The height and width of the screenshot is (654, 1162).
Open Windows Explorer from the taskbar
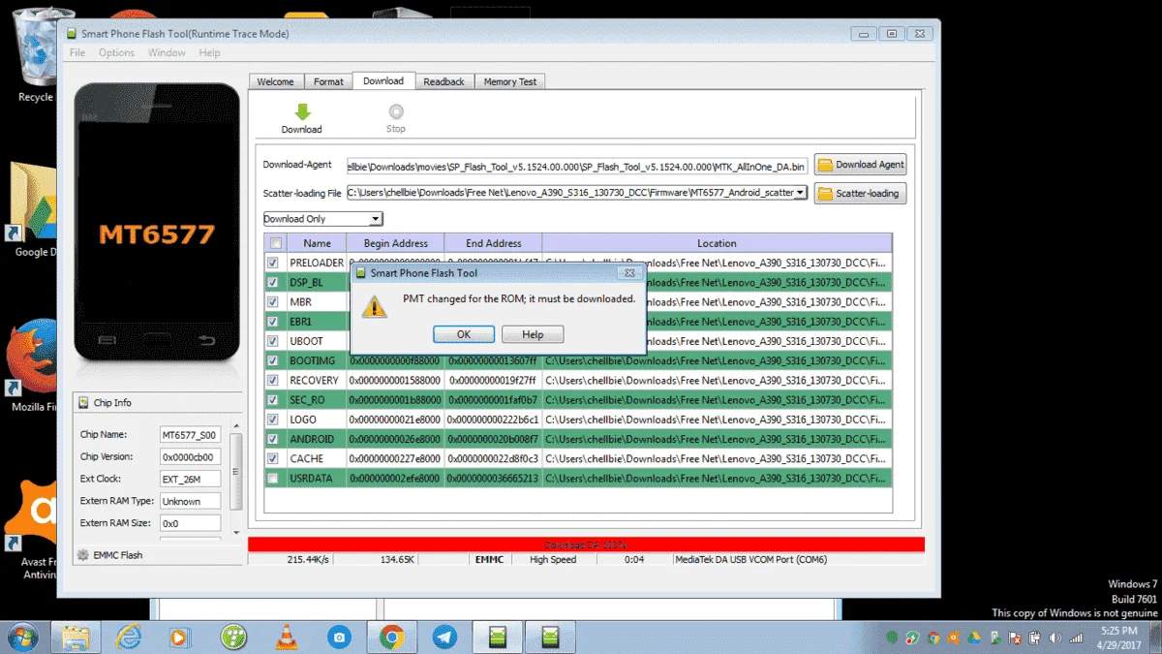click(76, 637)
